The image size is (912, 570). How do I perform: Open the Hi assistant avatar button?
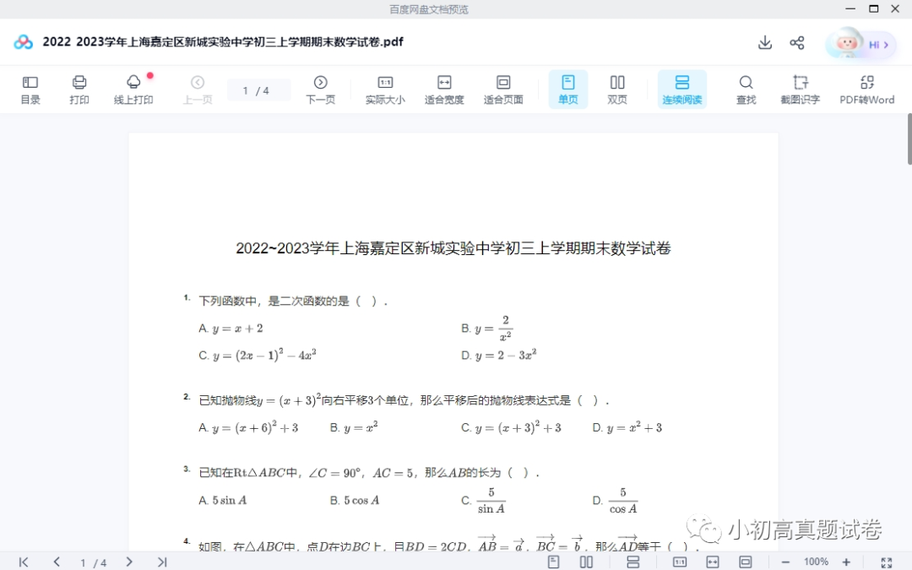tap(860, 44)
